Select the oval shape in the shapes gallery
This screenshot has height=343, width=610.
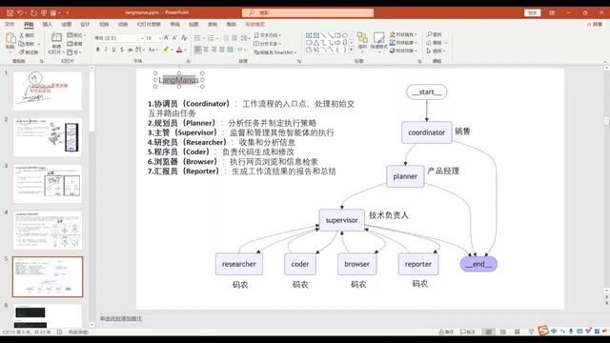click(345, 35)
